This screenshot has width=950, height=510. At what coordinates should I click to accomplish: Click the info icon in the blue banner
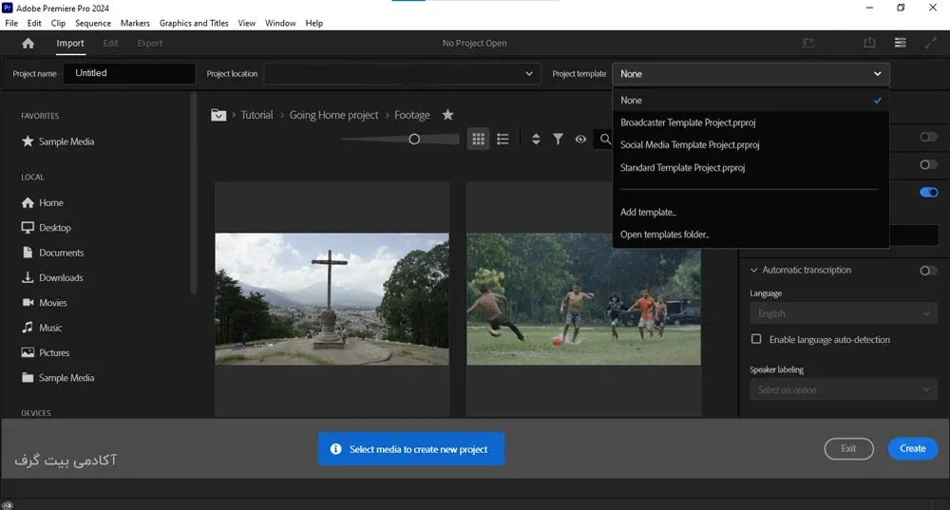[335, 449]
